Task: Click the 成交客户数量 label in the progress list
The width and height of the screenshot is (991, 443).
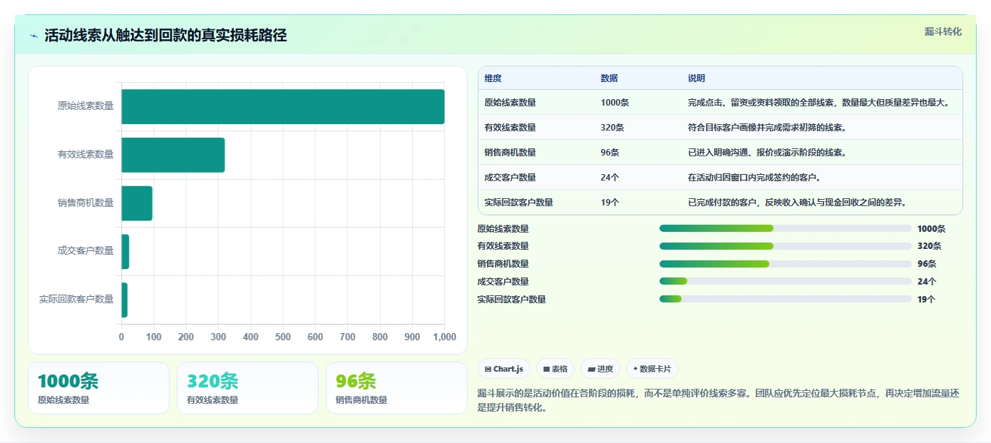Action: pos(503,282)
